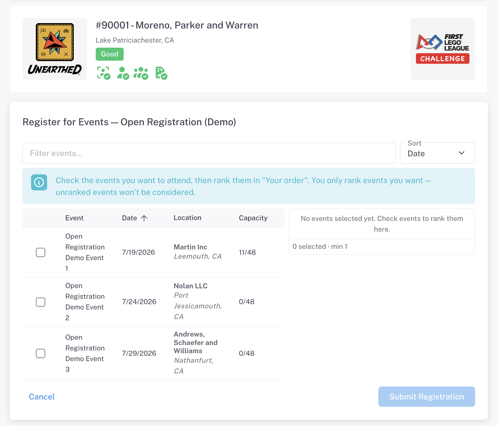Click the team group verified status icon
The image size is (498, 426).
(x=141, y=73)
